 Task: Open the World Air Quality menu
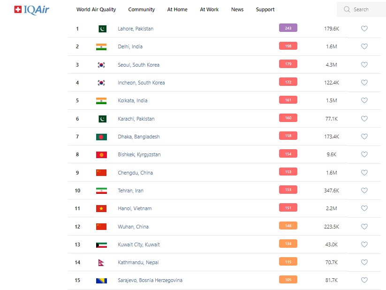(96, 9)
